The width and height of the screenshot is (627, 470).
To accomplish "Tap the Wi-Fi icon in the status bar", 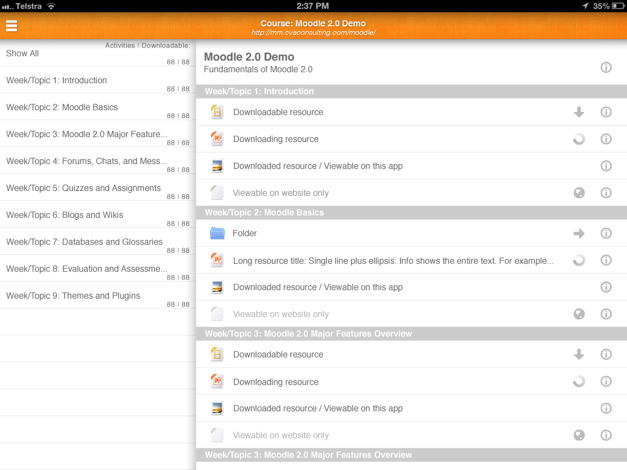I will (x=51, y=6).
